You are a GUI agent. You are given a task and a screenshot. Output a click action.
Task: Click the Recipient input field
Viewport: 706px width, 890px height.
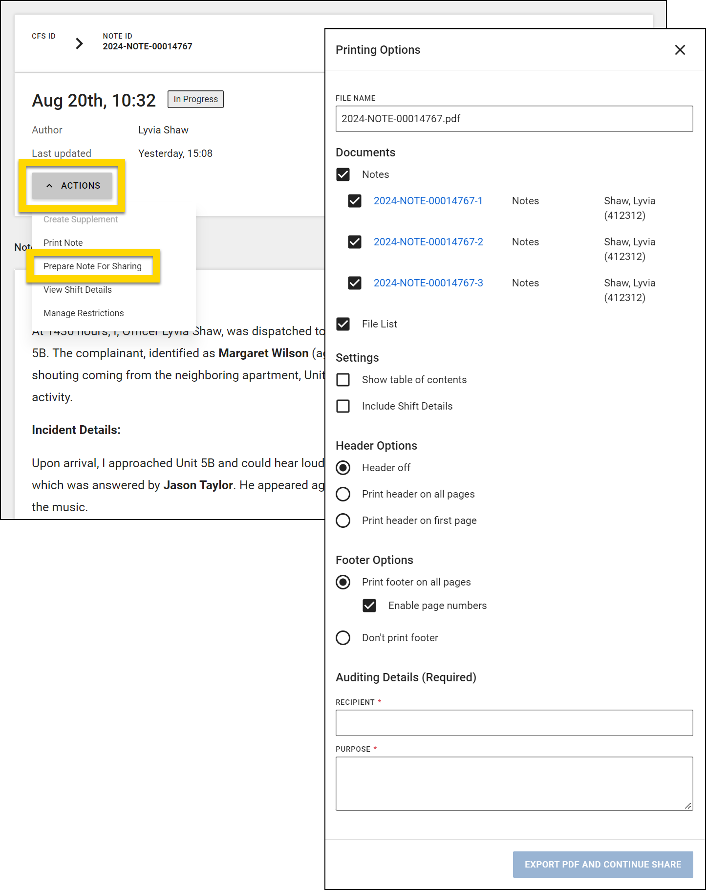514,723
